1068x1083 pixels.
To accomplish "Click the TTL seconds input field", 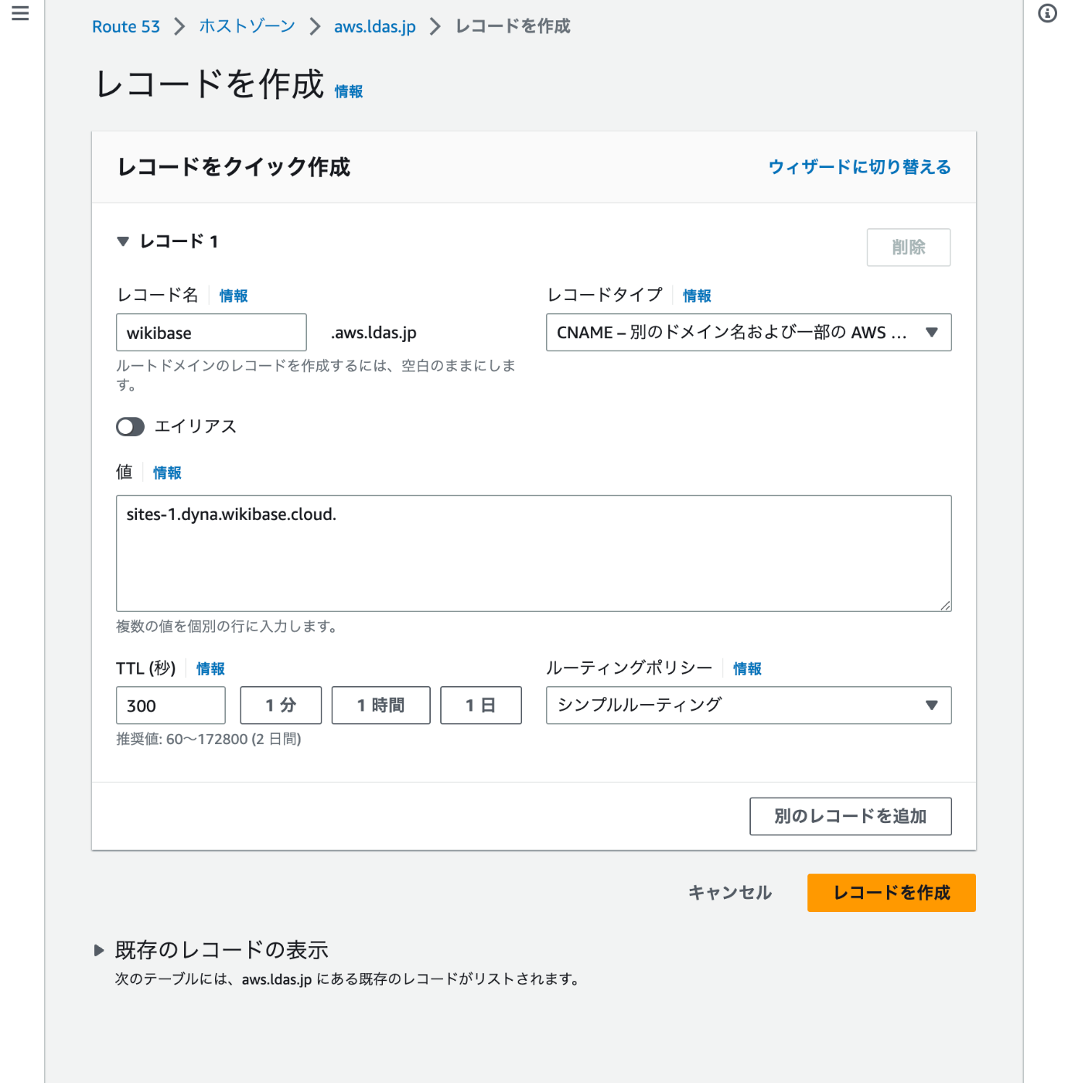I will 170,705.
